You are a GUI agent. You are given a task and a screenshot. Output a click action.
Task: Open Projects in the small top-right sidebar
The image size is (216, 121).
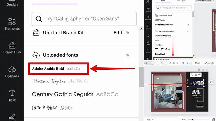point(148,51)
